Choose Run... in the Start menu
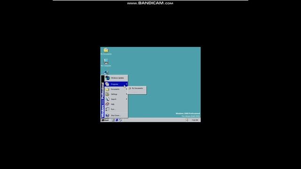The height and width of the screenshot is (169, 301). point(116,109)
